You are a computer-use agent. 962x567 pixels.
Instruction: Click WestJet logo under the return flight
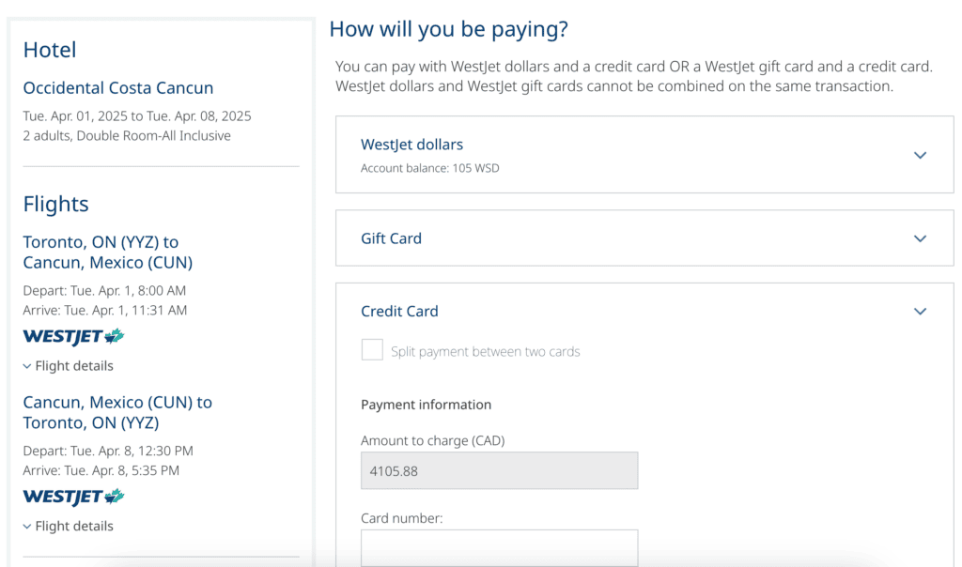pos(73,497)
